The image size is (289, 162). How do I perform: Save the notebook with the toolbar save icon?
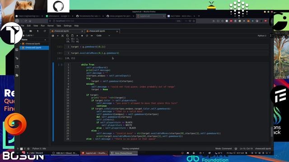[53, 36]
